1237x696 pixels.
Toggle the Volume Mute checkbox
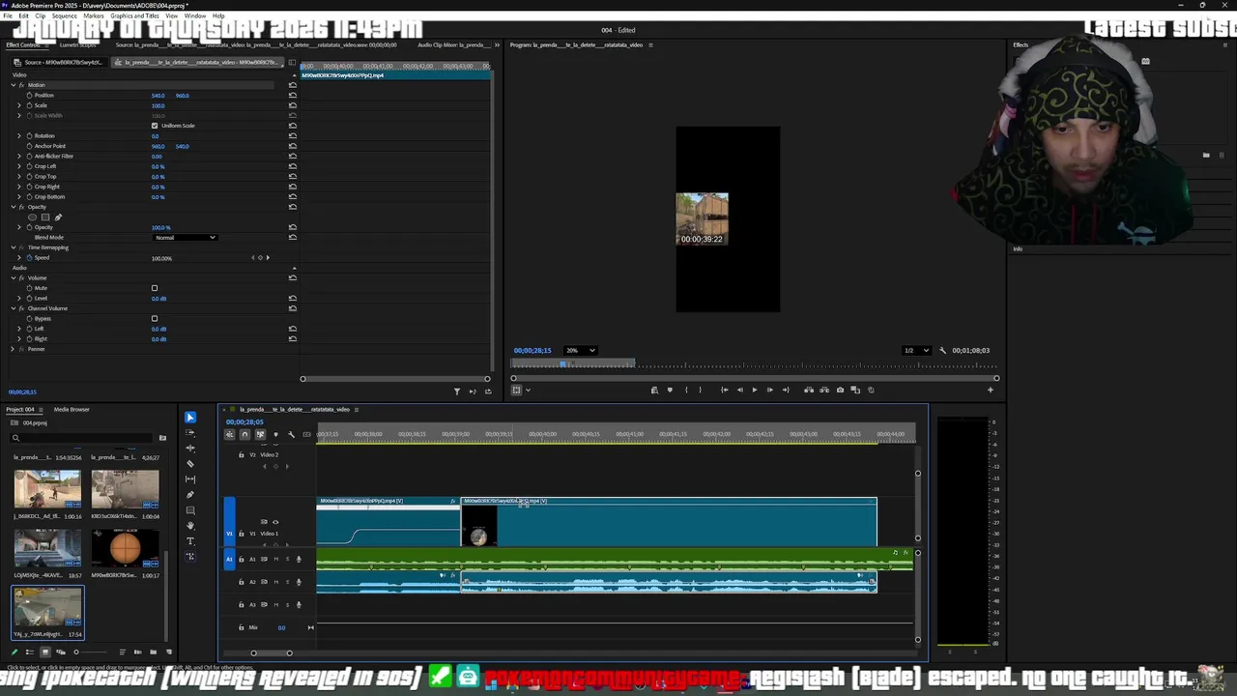(x=155, y=288)
